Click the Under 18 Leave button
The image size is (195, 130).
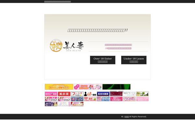tap(134, 60)
